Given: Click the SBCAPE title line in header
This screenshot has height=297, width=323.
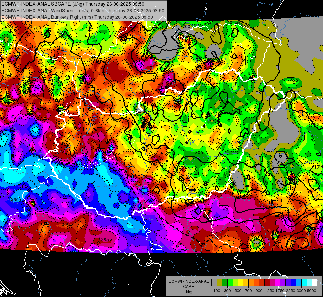Looking at the screenshot, I should (x=73, y=4).
